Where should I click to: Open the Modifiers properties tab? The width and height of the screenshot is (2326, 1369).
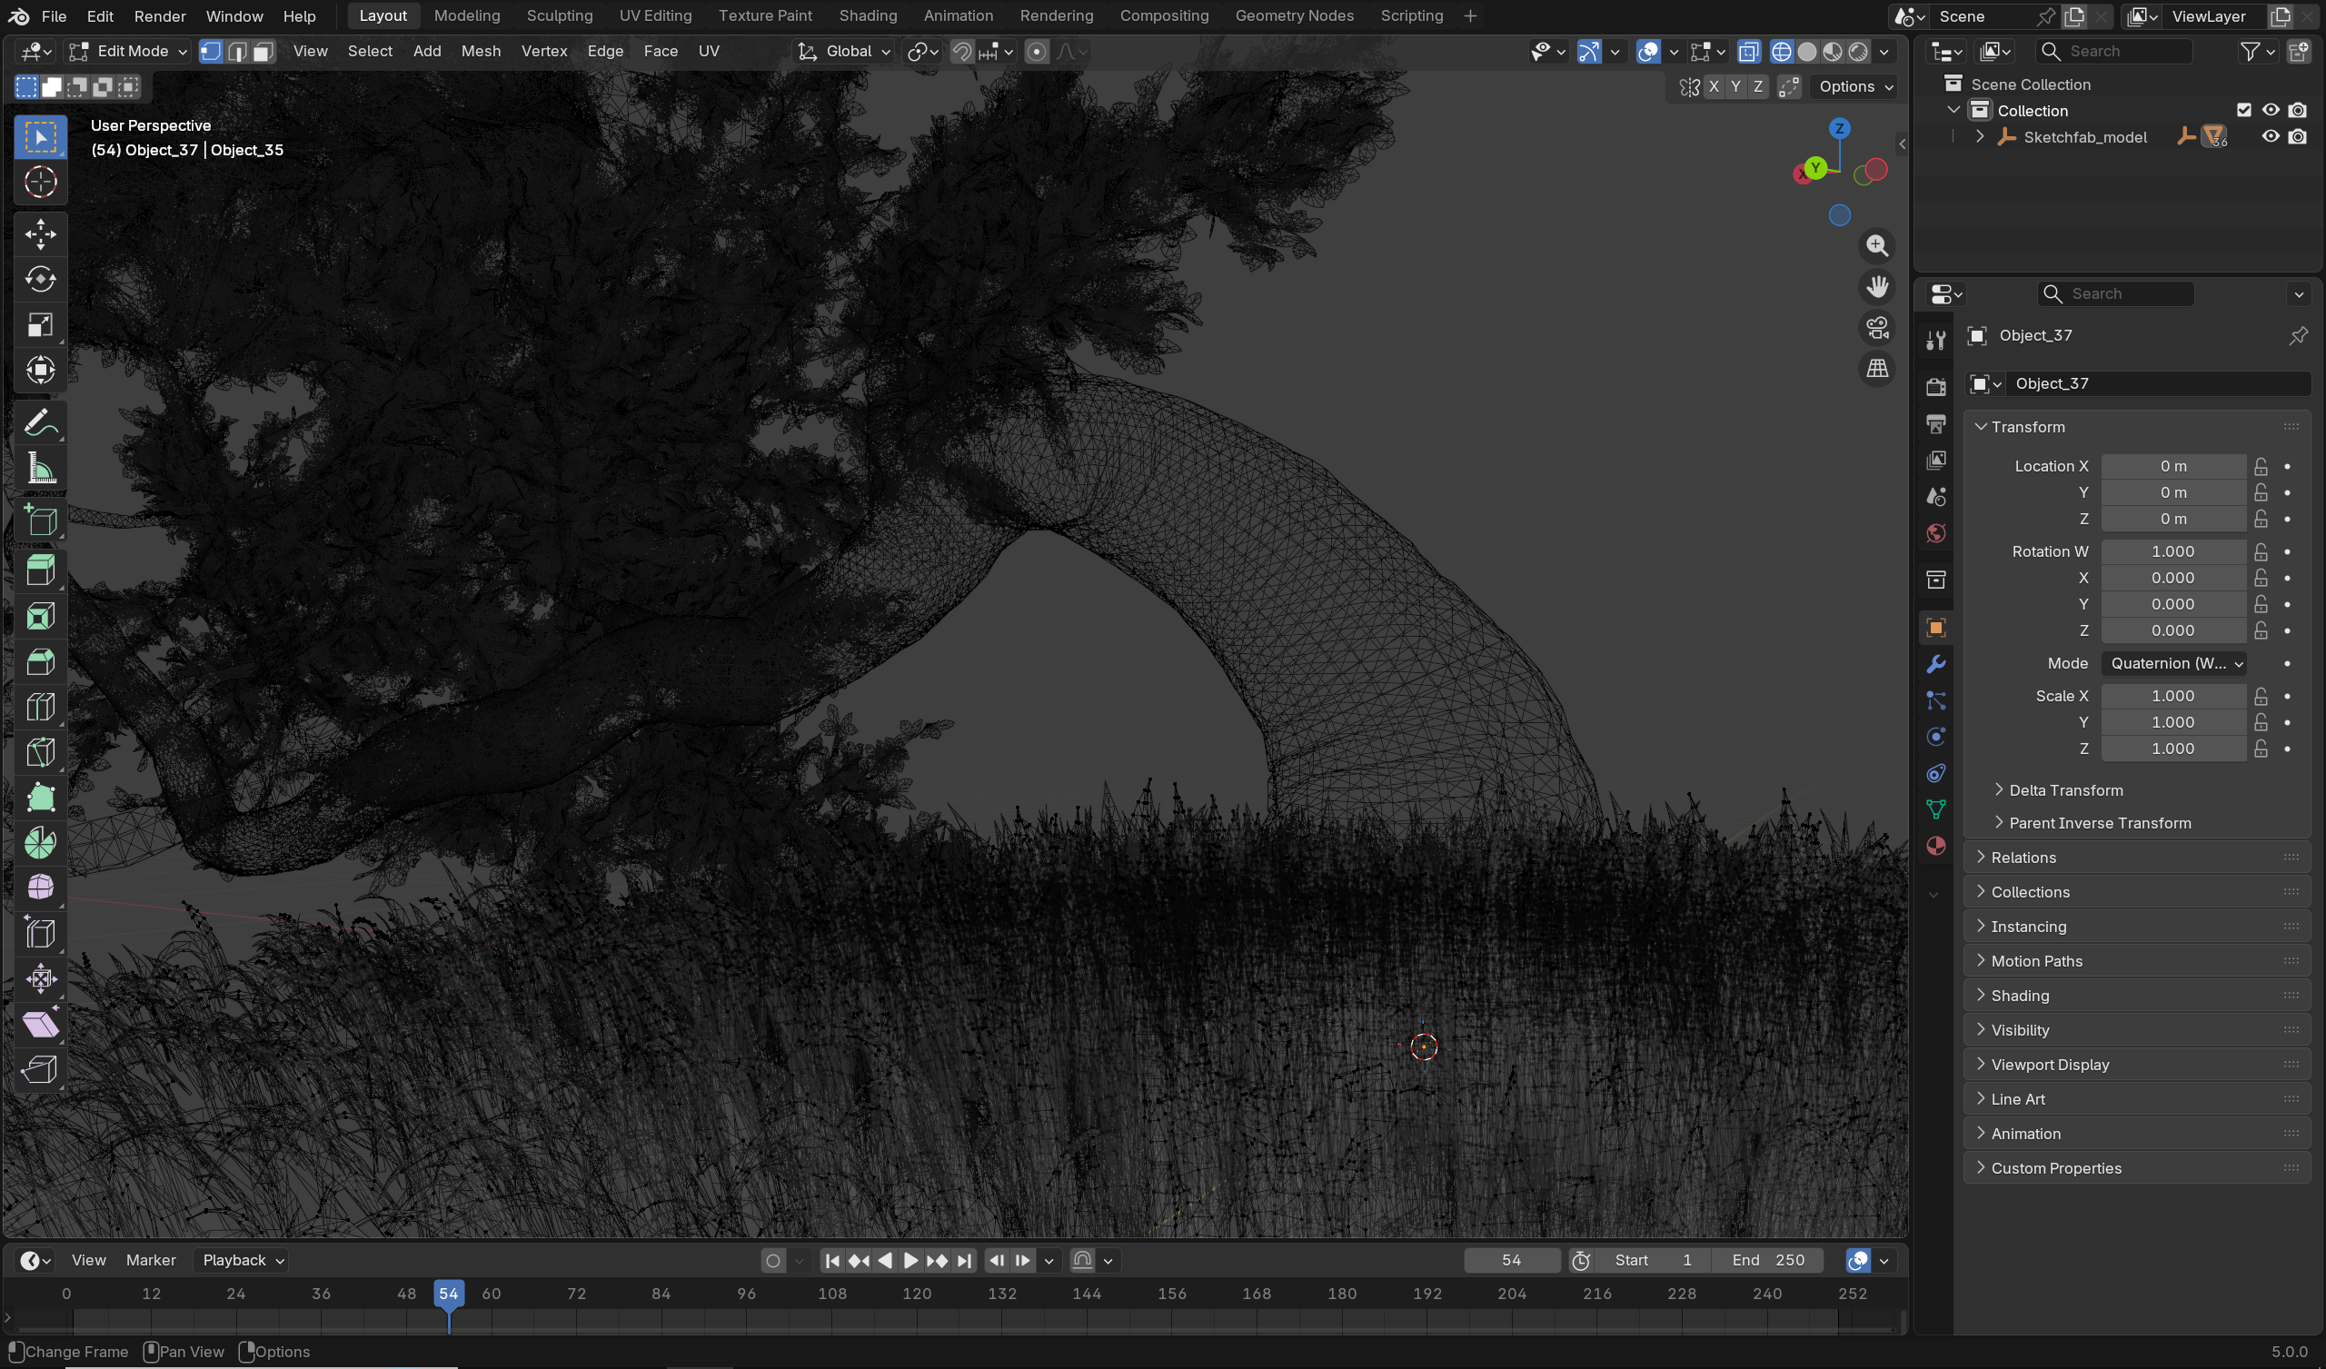pyautogui.click(x=1935, y=664)
